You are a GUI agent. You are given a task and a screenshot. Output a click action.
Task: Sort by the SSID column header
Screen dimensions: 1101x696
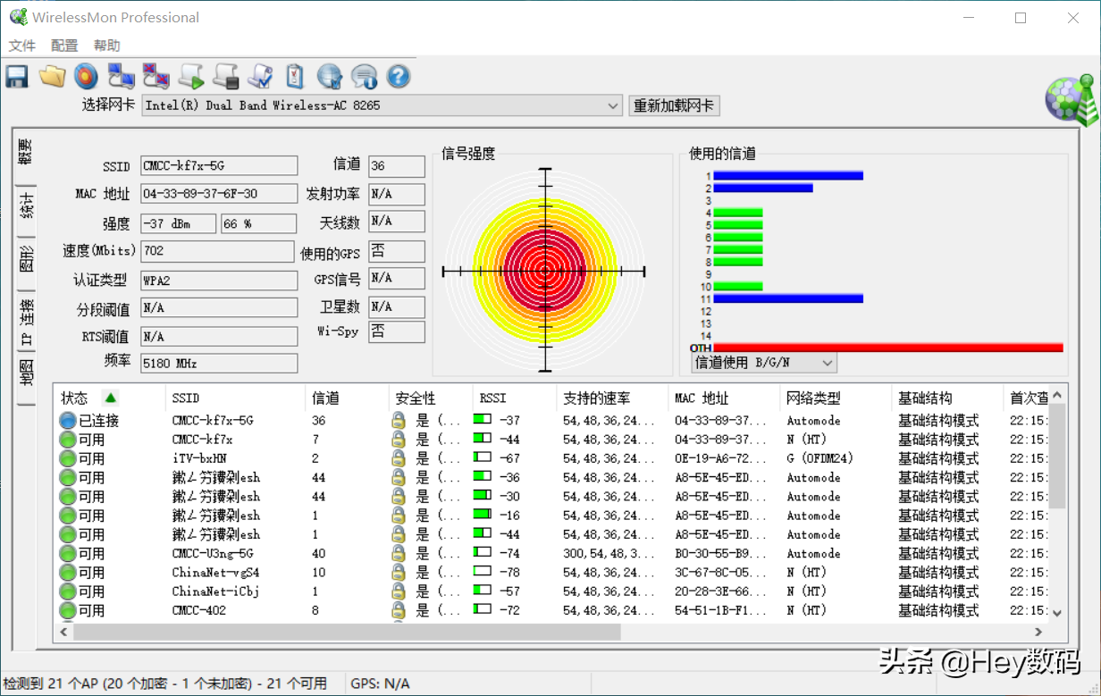tap(235, 398)
